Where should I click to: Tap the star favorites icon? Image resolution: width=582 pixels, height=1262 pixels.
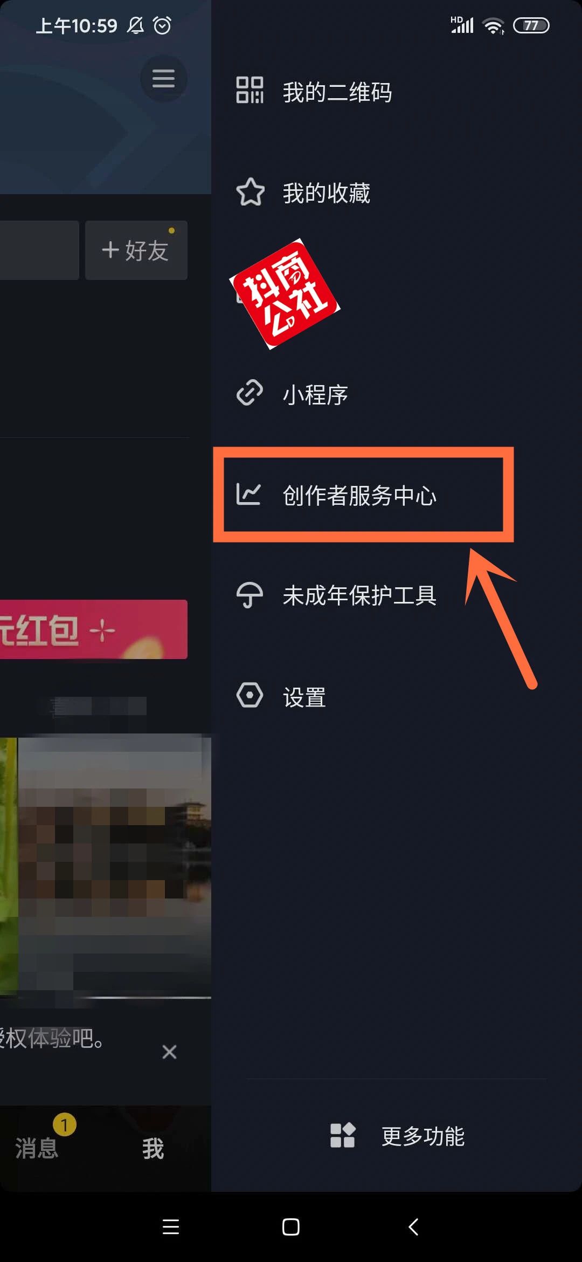point(250,192)
